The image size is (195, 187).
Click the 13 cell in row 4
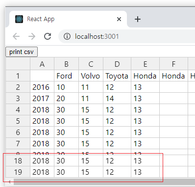pos(146,109)
